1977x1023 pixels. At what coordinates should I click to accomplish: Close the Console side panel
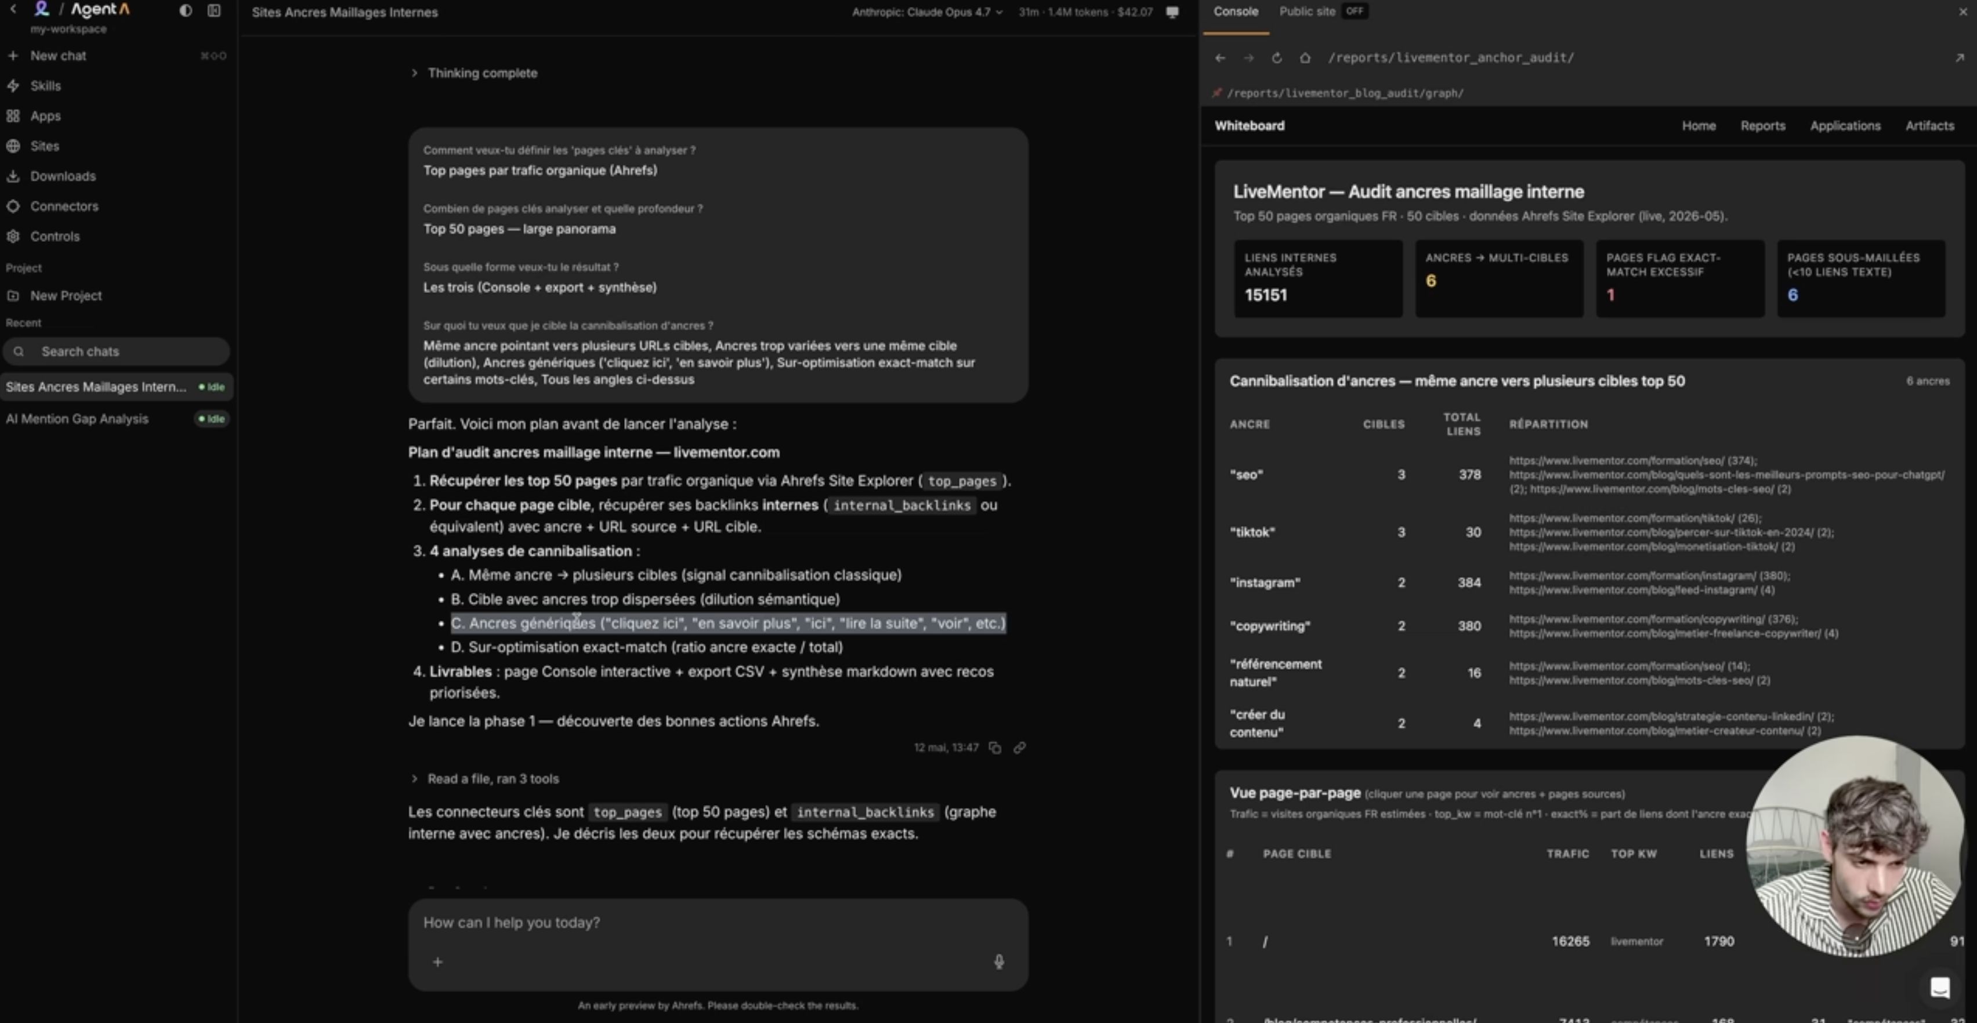tap(1962, 12)
